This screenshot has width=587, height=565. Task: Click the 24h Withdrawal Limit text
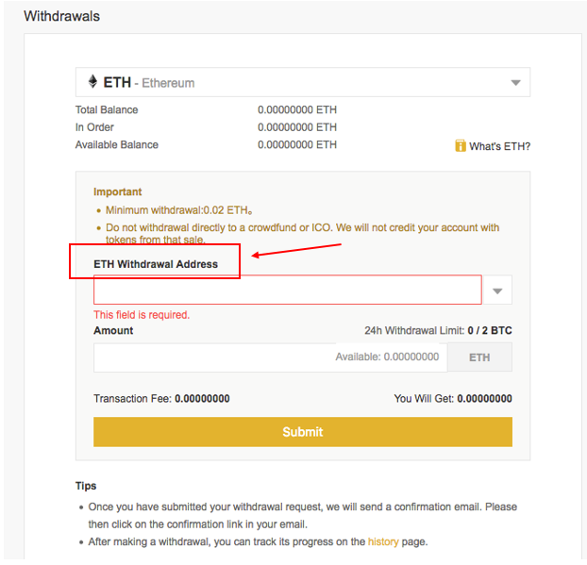[x=438, y=331]
